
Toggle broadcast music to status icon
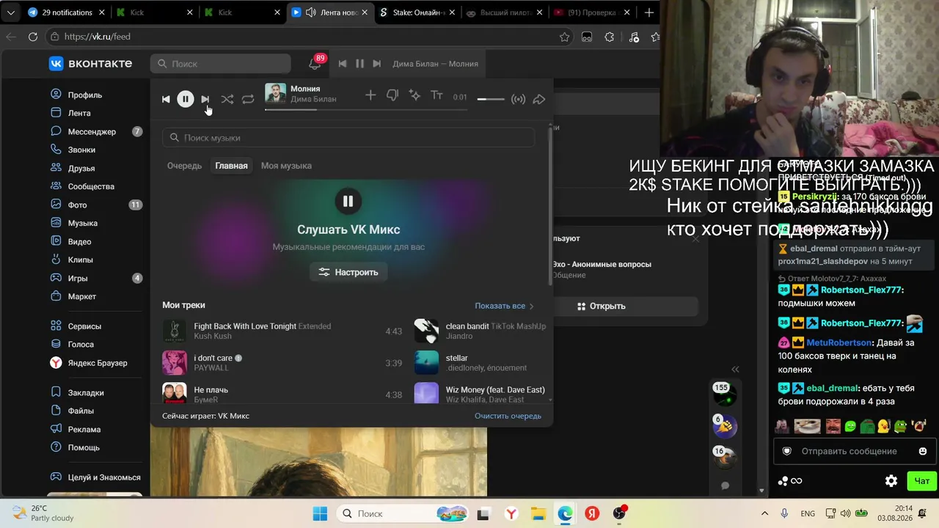click(x=518, y=99)
